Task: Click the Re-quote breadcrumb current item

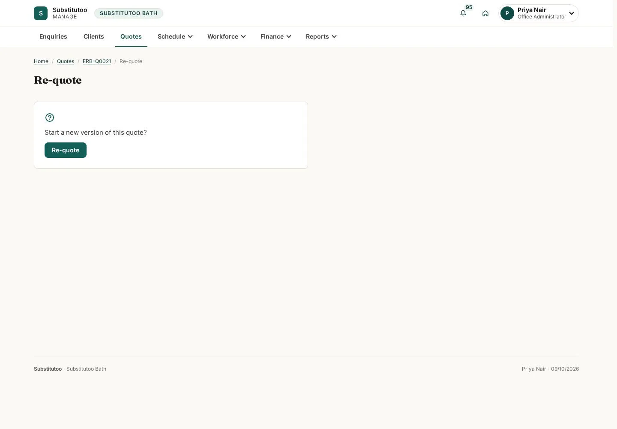Action: click(131, 61)
